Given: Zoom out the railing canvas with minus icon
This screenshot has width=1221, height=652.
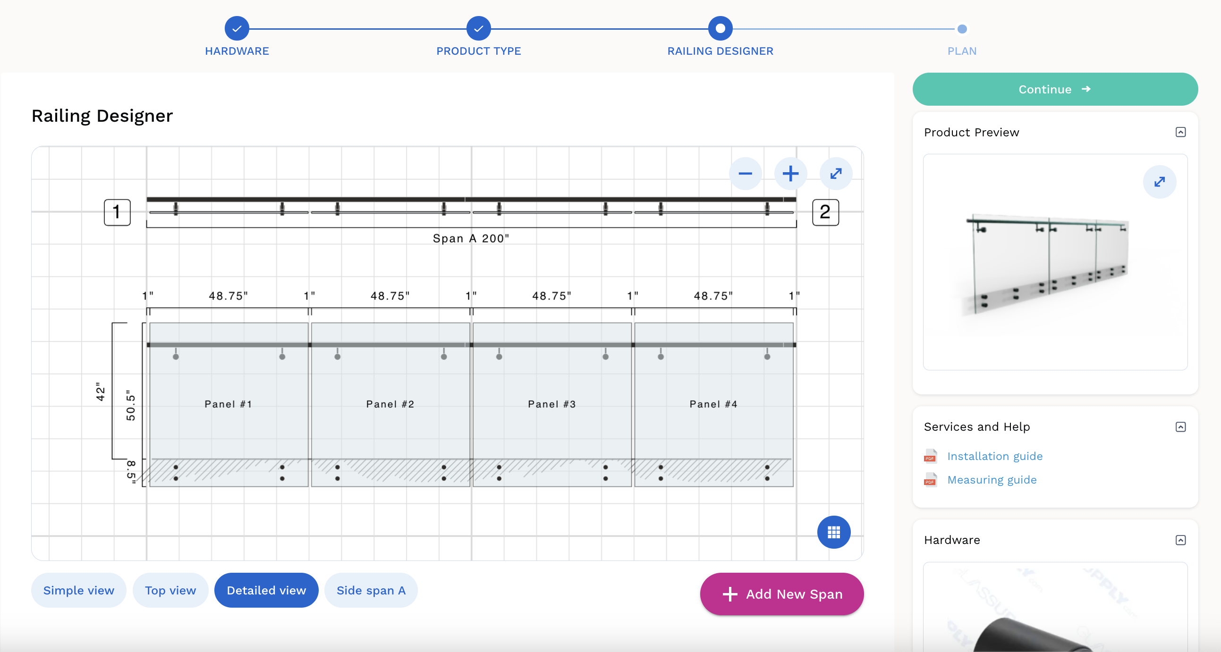Looking at the screenshot, I should click(x=745, y=174).
